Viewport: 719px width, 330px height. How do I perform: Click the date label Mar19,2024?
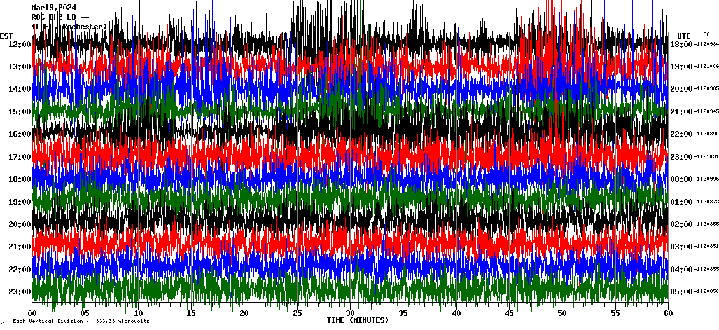pyautogui.click(x=54, y=8)
